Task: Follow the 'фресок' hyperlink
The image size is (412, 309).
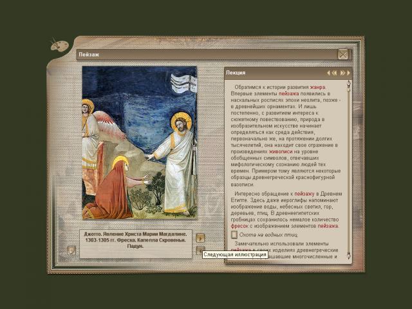Action: (239, 226)
